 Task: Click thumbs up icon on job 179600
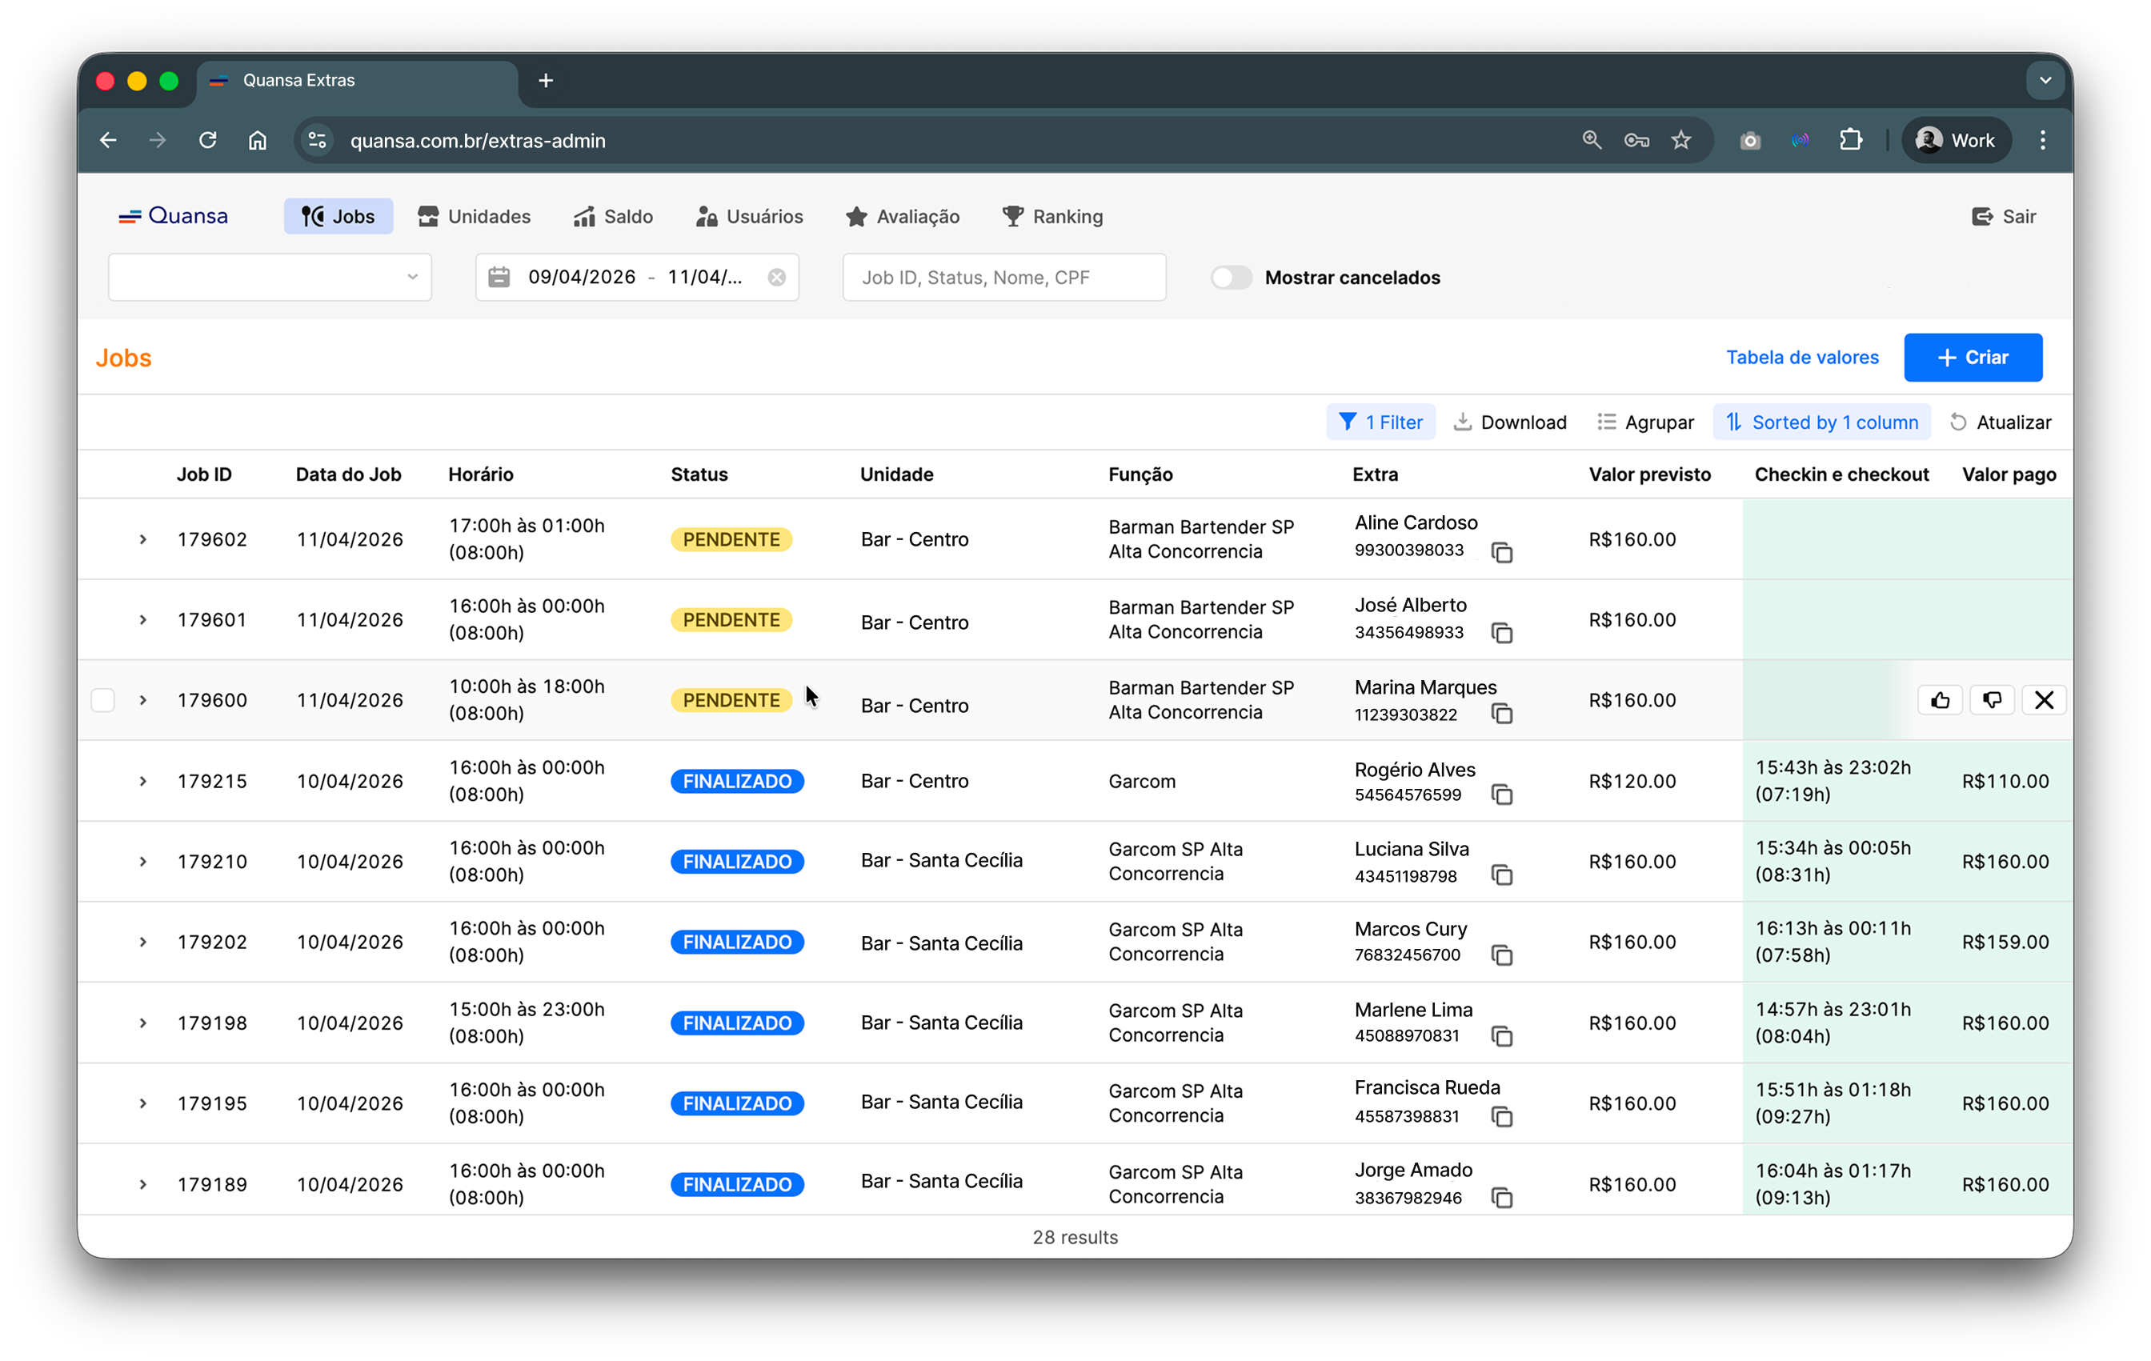point(1939,700)
